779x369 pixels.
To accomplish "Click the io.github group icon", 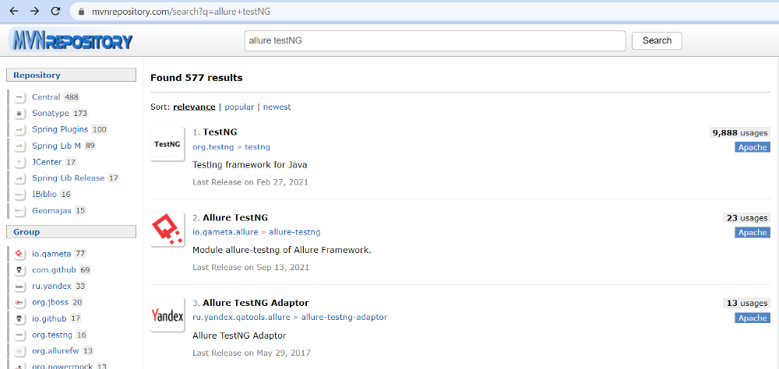I will (20, 318).
